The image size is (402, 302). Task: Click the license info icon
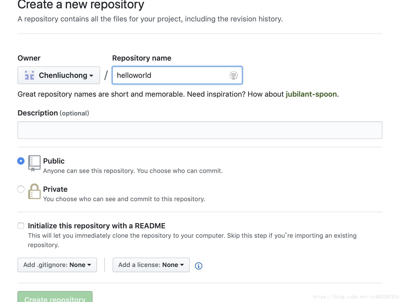[199, 266]
